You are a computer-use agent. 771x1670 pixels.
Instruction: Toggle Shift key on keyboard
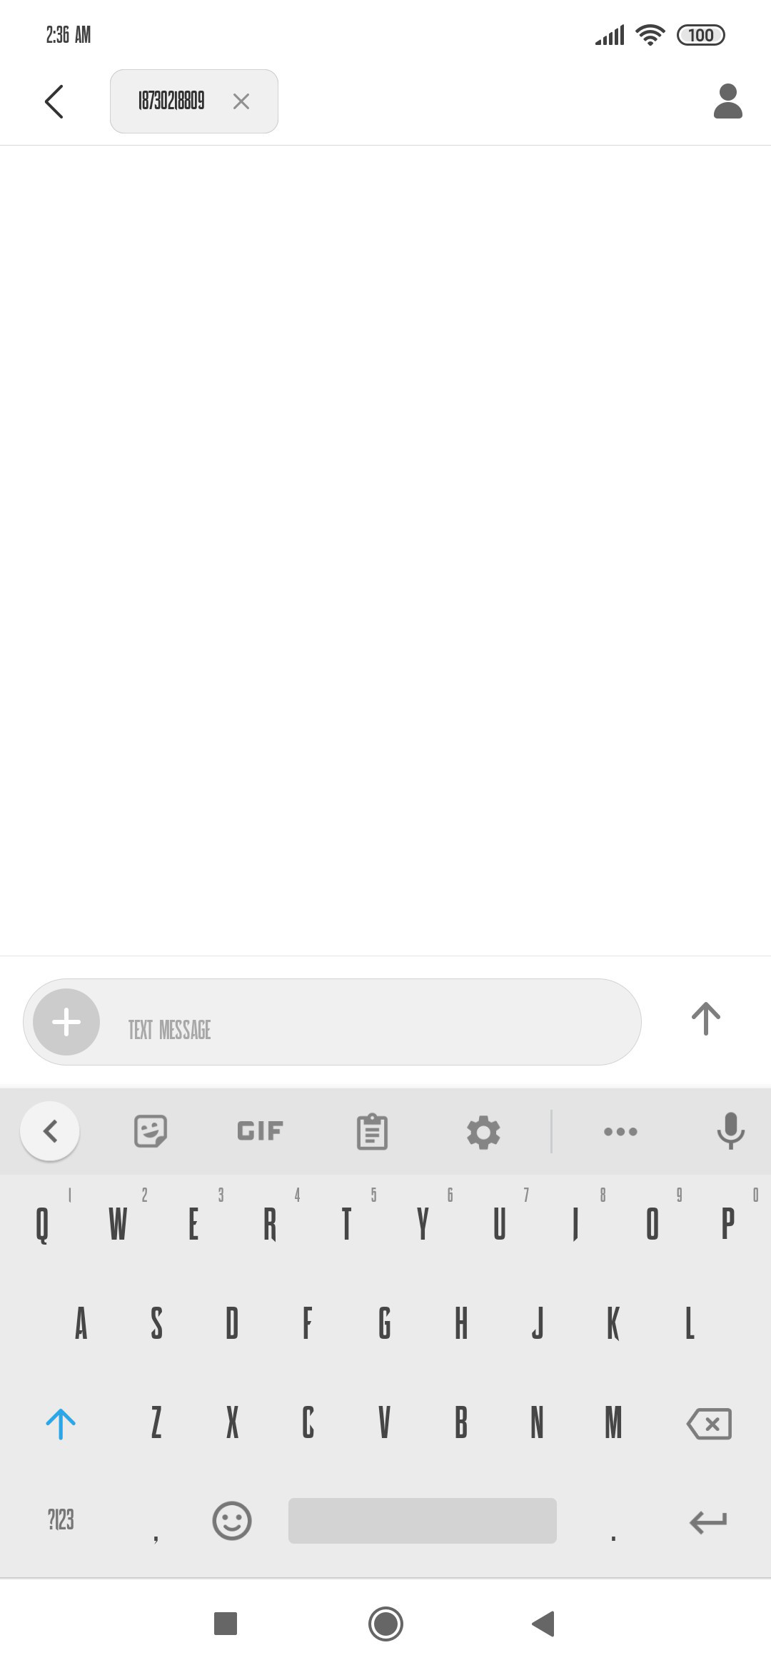click(x=61, y=1424)
